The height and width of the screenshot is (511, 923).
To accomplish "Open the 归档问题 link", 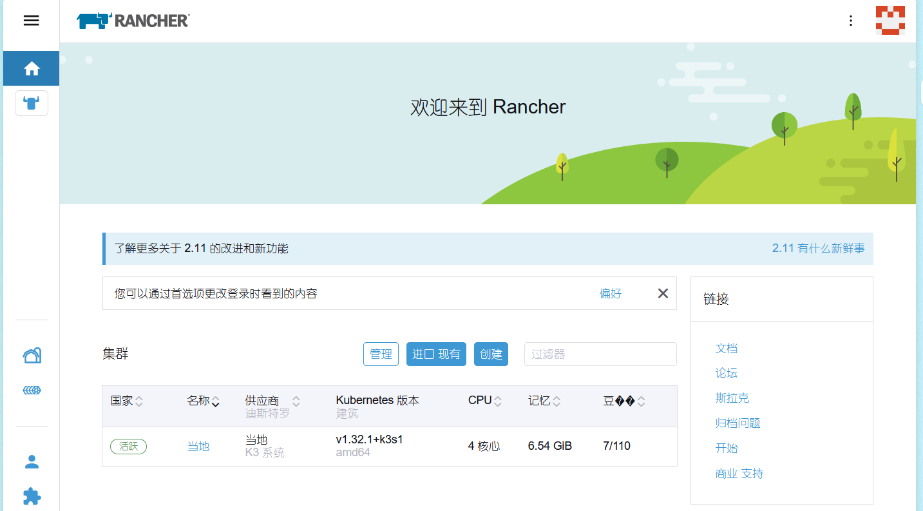I will (737, 423).
